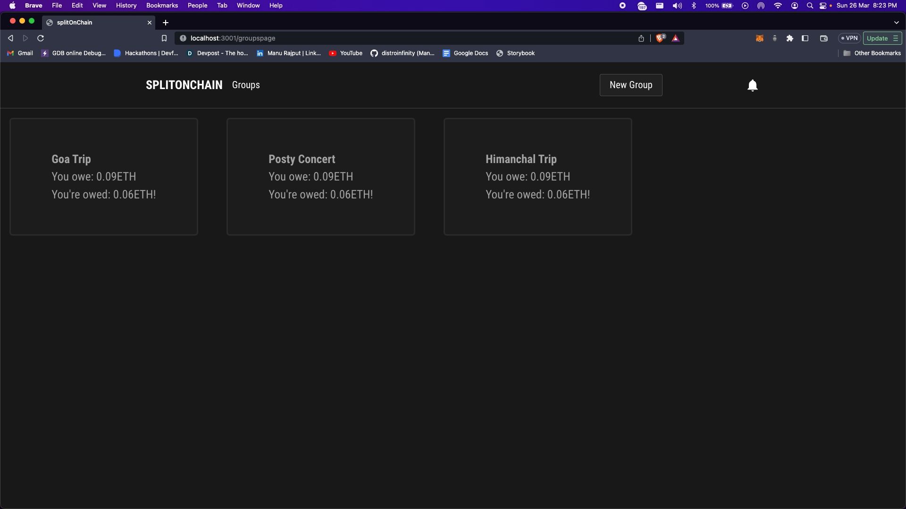Click the Groups label heading
This screenshot has height=509, width=906.
click(246, 85)
